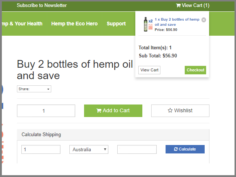Click the star icon on Wishlist
The height and width of the screenshot is (177, 236).
[x=170, y=110]
